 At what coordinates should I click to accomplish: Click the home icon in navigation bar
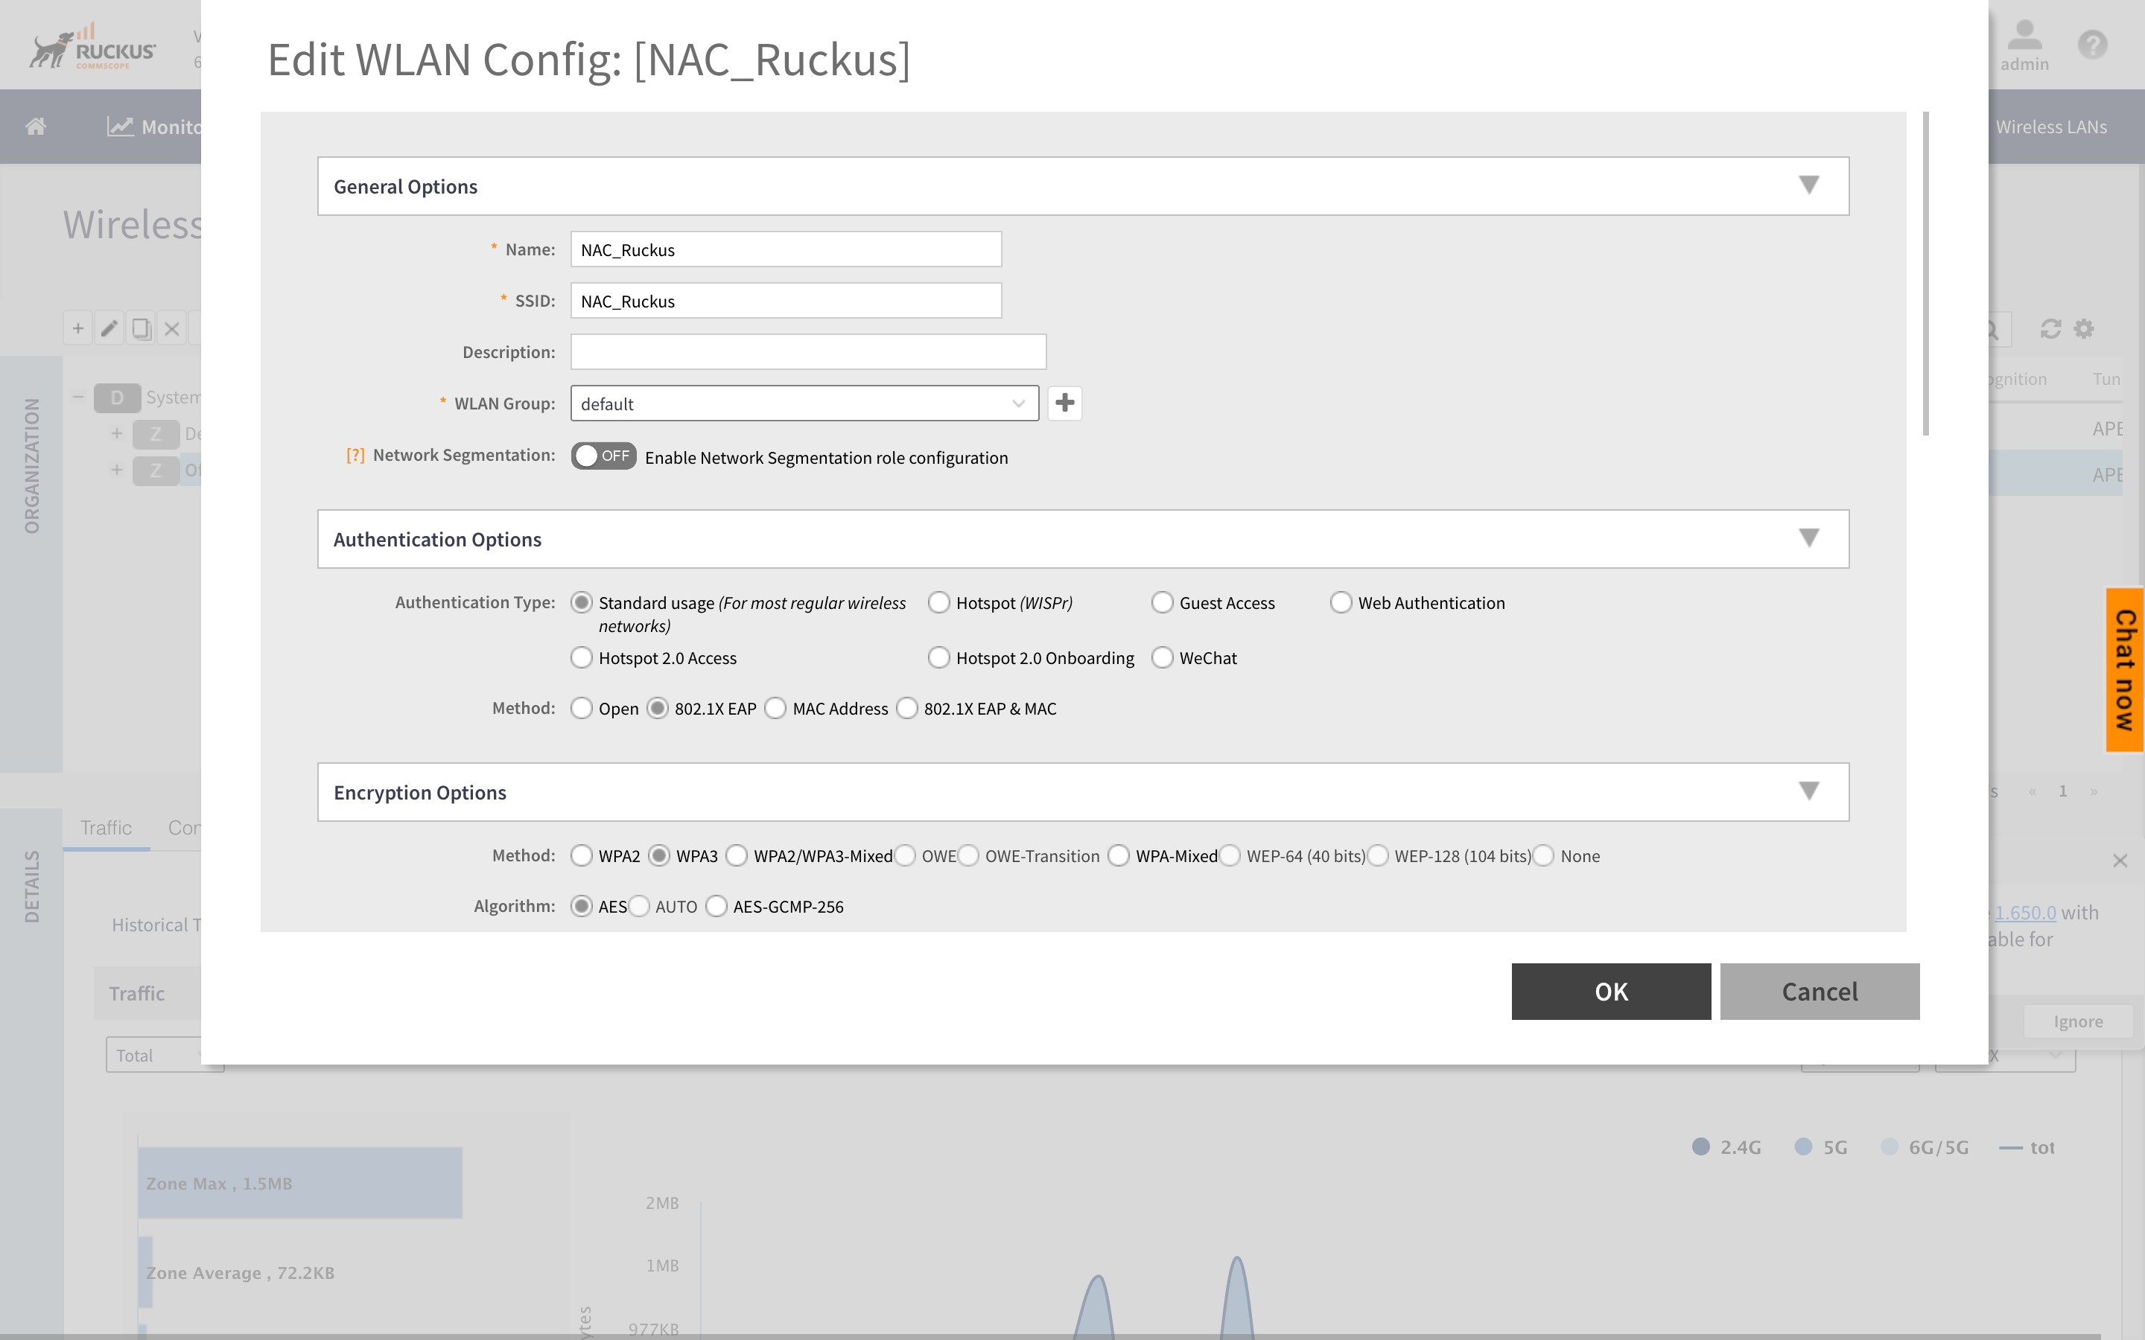pos(36,127)
